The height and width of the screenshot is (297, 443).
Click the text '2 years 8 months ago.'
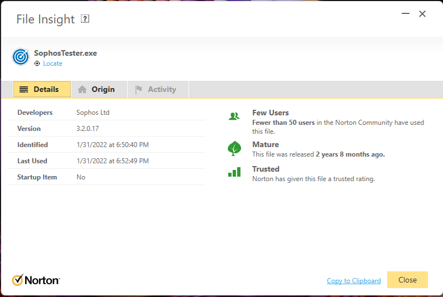point(350,154)
